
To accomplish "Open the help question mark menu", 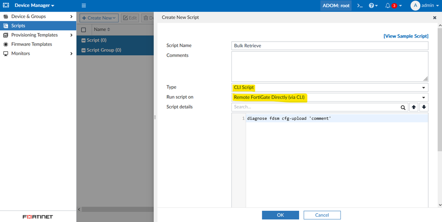I will [373, 5].
